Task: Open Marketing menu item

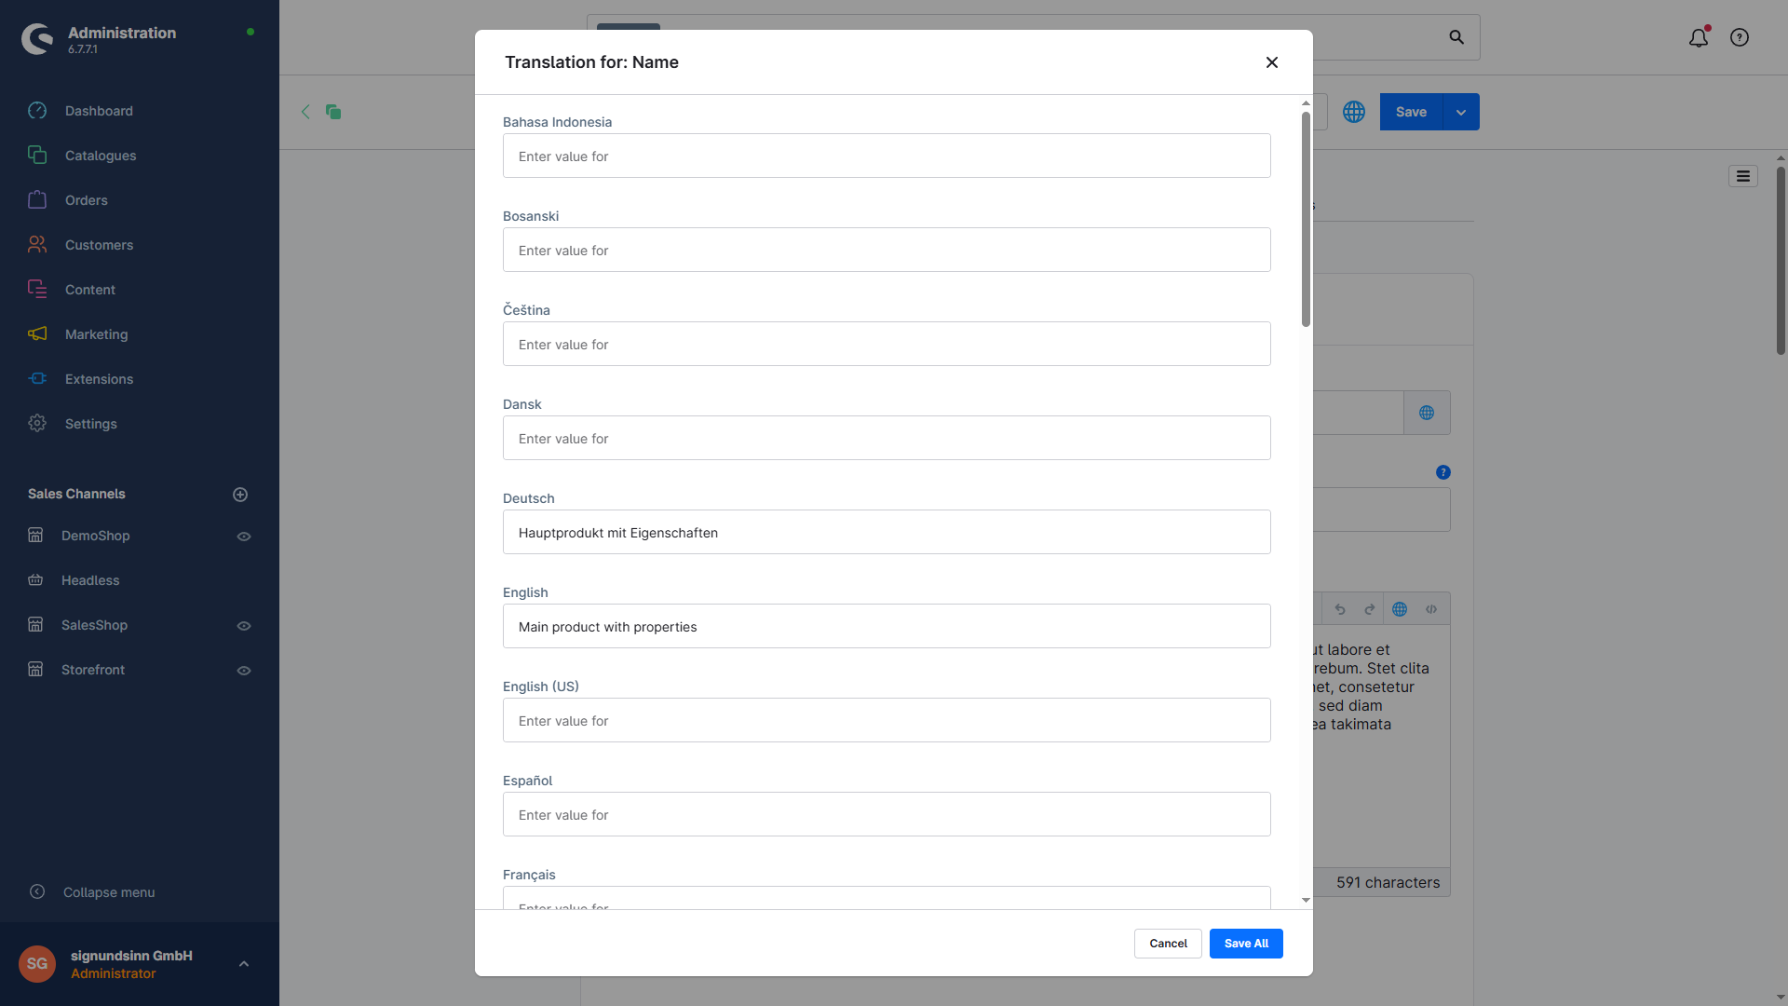Action: coord(96,334)
